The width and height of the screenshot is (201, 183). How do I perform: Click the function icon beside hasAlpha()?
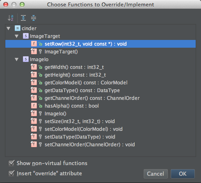coord(34,106)
